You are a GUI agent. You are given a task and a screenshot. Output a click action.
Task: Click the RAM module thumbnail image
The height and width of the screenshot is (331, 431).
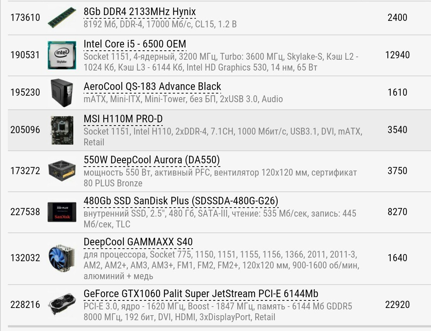point(62,18)
